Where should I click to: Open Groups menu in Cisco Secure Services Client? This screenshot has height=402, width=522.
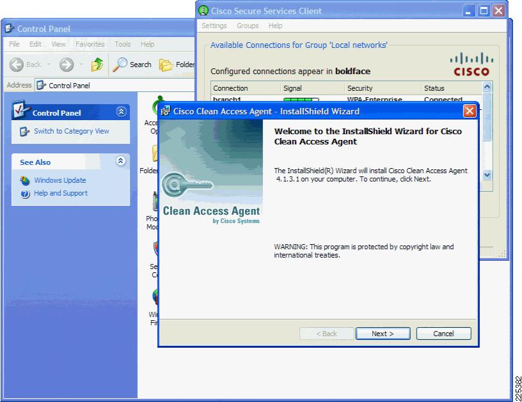248,26
